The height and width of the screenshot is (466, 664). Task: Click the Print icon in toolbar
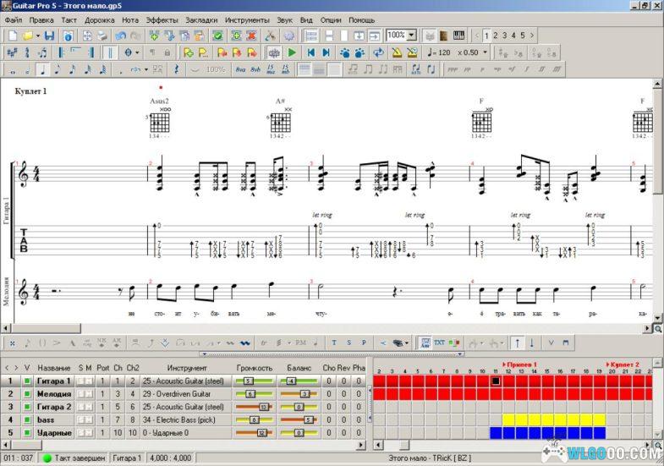[102, 36]
